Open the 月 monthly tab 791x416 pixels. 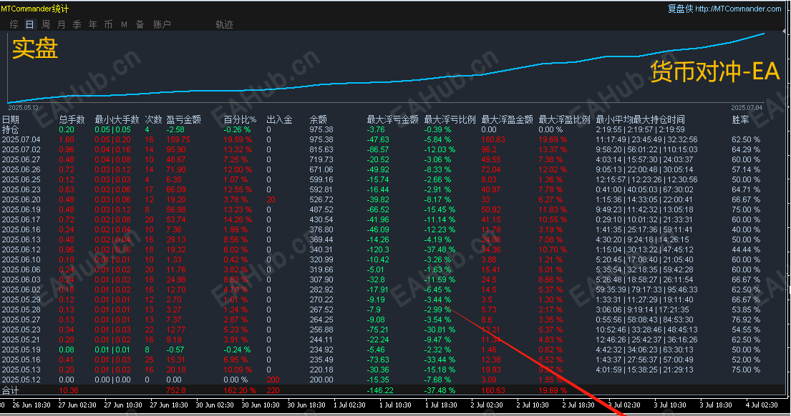click(62, 24)
